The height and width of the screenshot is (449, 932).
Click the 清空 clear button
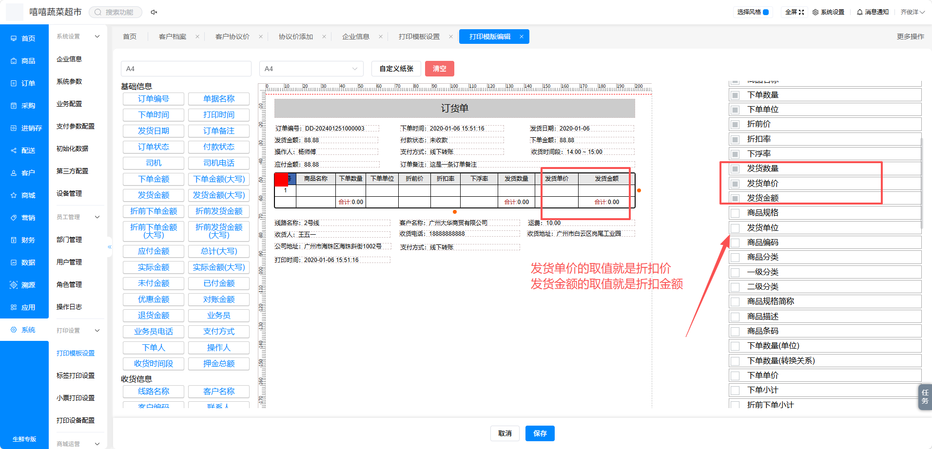click(440, 69)
